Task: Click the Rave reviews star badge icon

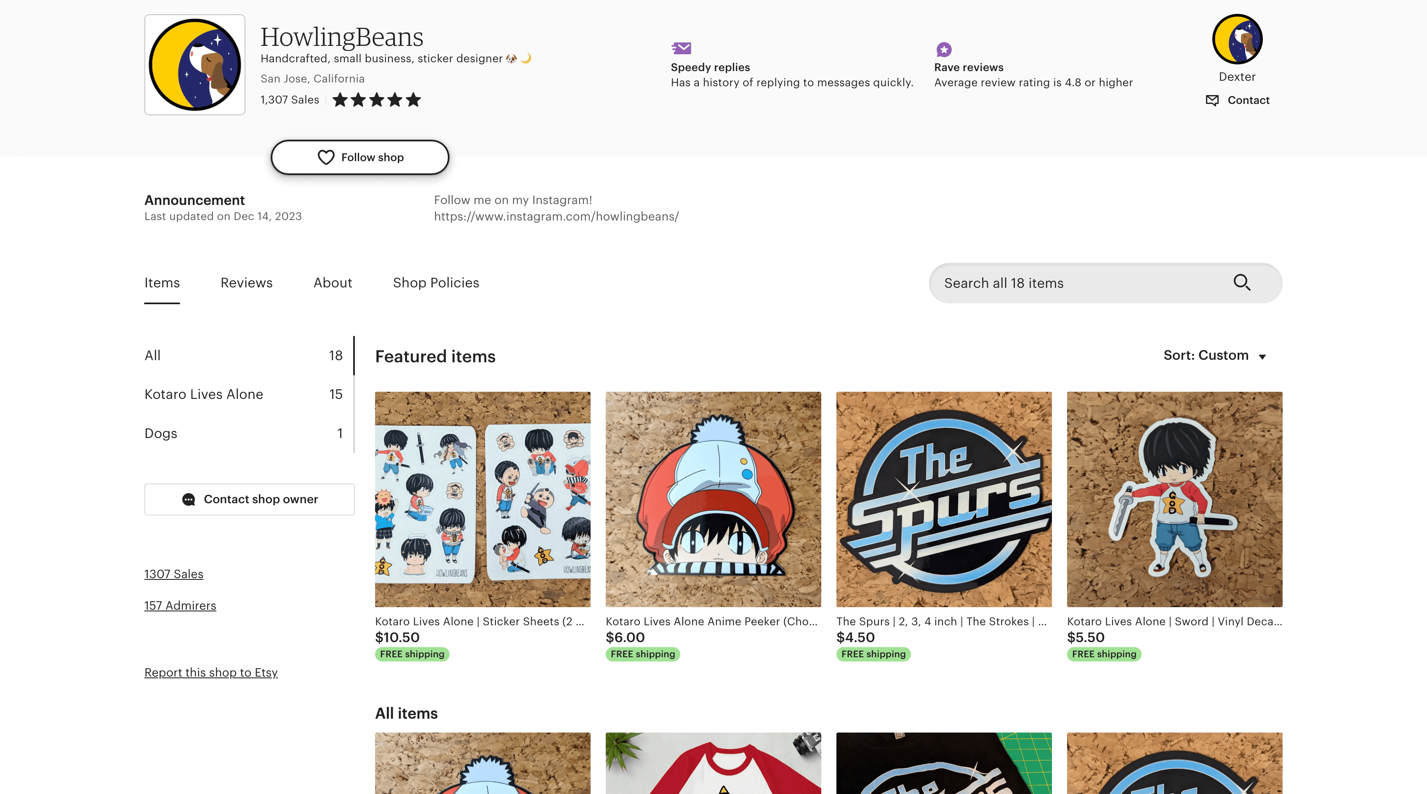Action: pyautogui.click(x=943, y=49)
